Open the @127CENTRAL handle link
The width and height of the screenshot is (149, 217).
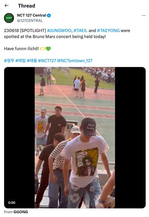point(30,21)
